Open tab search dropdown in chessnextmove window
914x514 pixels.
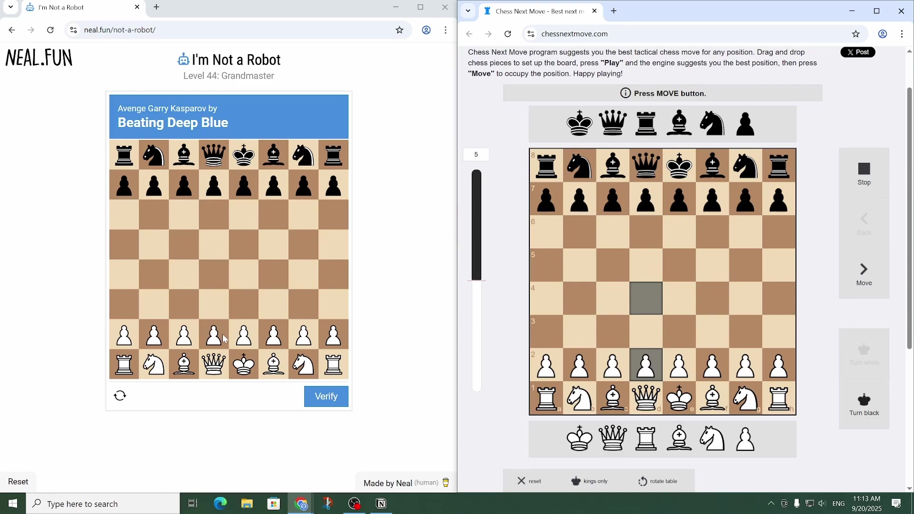(468, 11)
